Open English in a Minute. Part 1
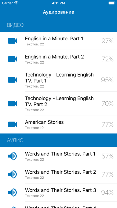This screenshot has height=208, width=117. 59,41
